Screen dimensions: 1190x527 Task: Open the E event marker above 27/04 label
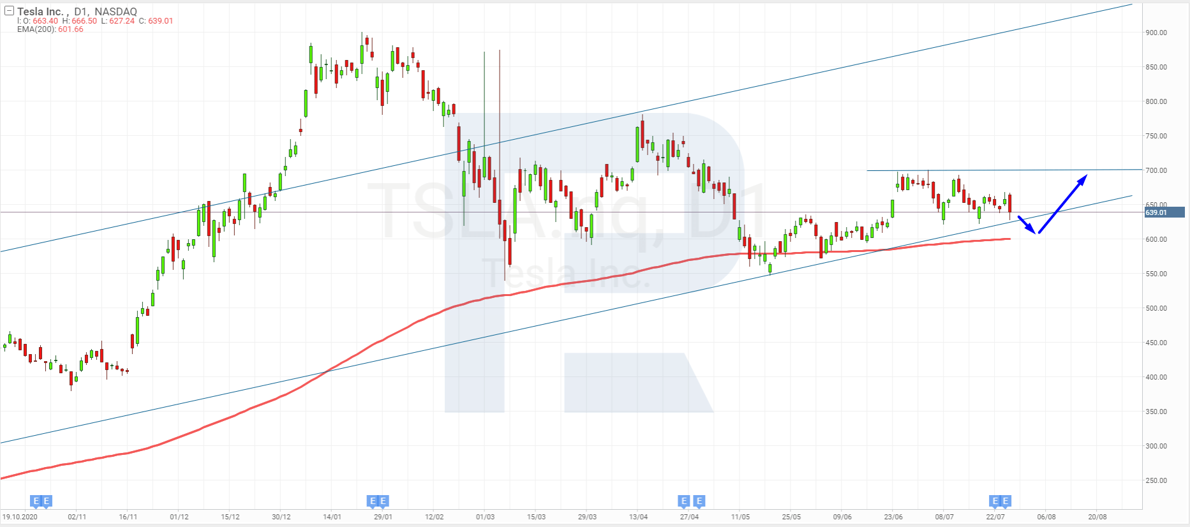pos(684,501)
